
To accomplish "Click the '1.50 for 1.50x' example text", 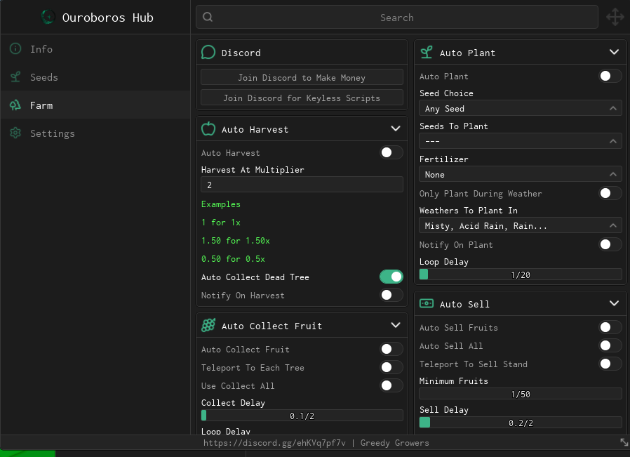I will coord(236,240).
